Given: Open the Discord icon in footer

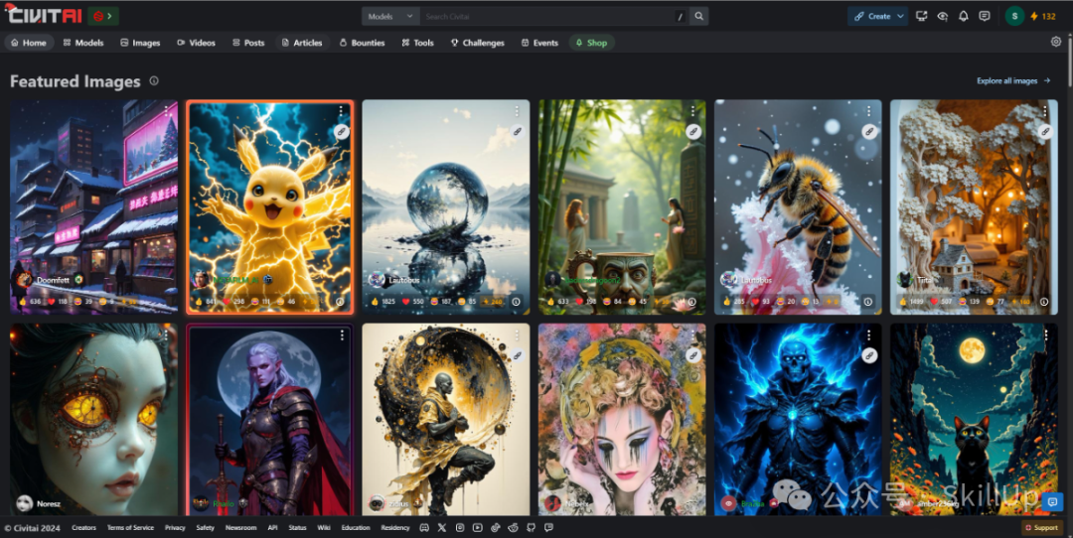Looking at the screenshot, I should point(423,528).
